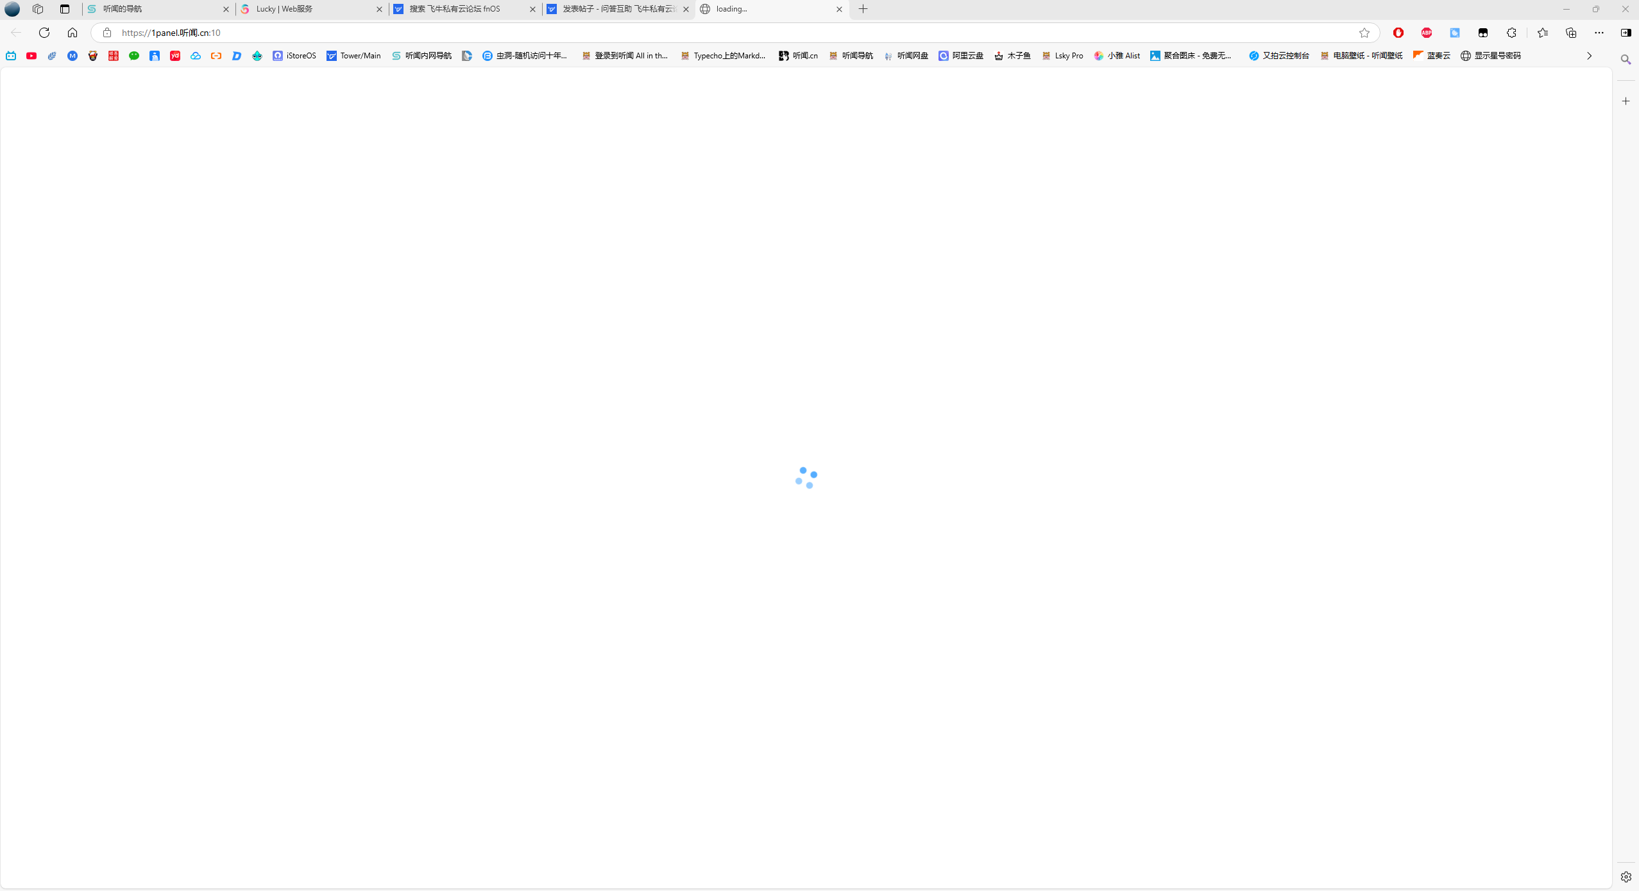
Task: Open the teal fish bookmark icon
Action: 257,56
